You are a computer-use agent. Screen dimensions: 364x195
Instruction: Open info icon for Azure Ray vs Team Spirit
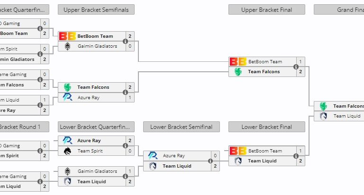click(x=125, y=146)
